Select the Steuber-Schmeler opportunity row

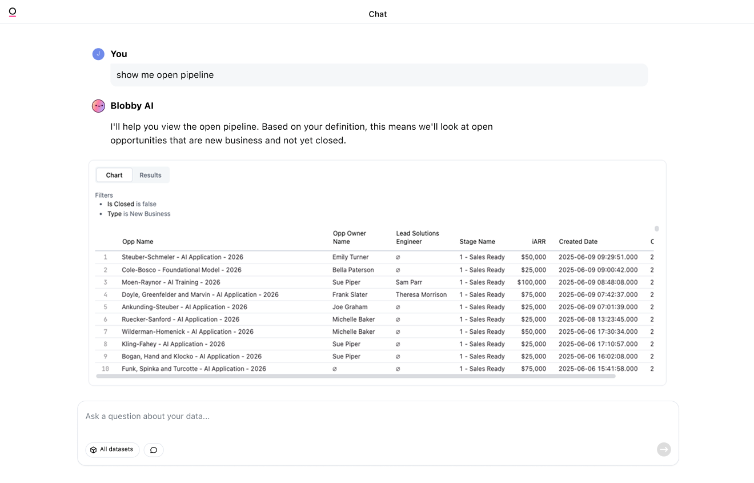coord(182,257)
